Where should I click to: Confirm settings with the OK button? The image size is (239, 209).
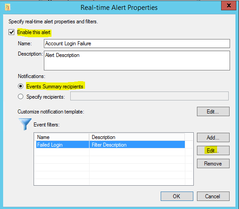(x=177, y=196)
